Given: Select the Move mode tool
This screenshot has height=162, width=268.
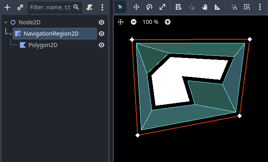Looking at the screenshot, I should (136, 7).
